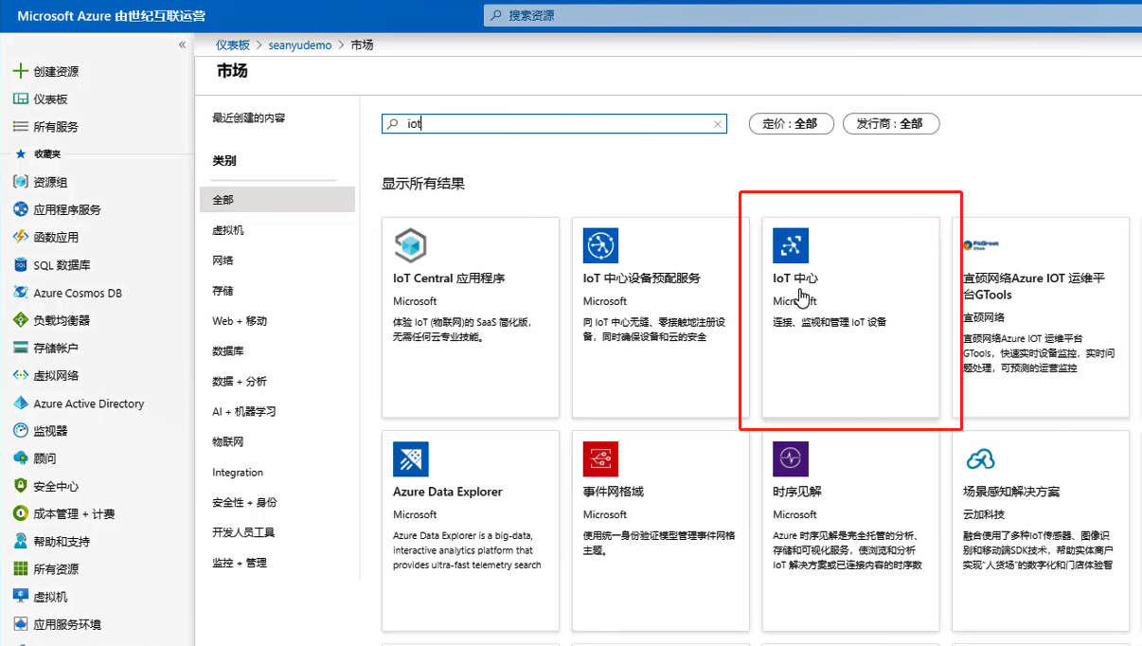The height and width of the screenshot is (646, 1142).
Task: Collapse the left sidebar with double chevron
Action: pos(182,45)
